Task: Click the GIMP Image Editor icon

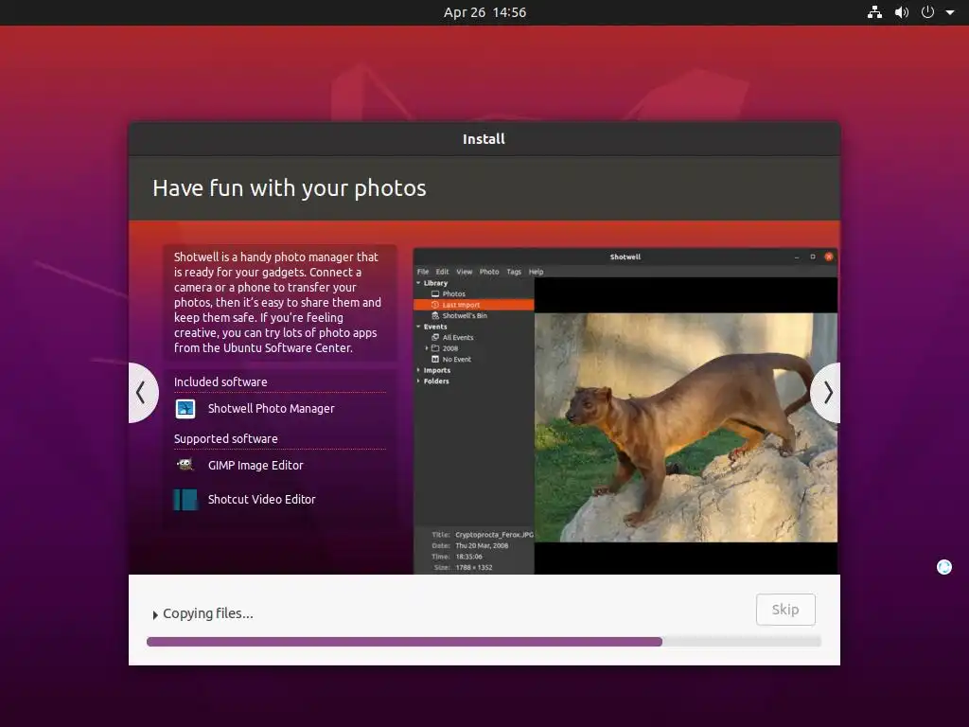Action: tap(185, 465)
